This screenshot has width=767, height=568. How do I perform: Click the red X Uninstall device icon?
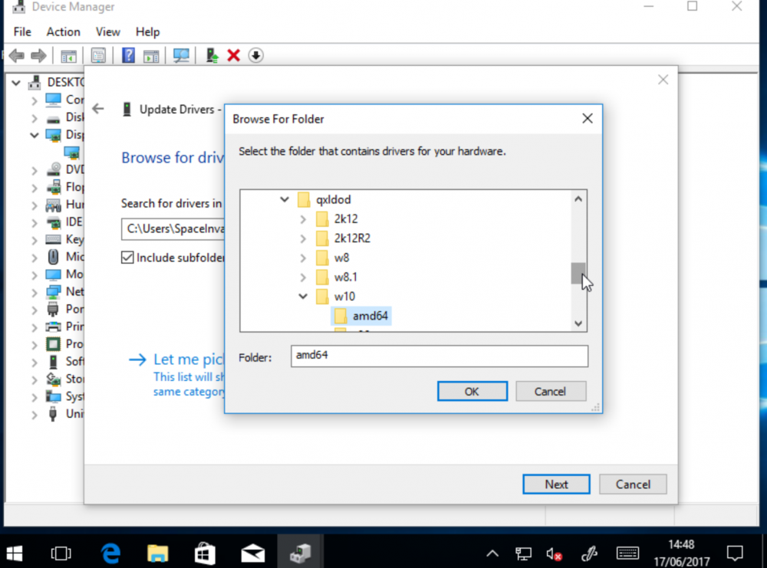click(x=234, y=56)
